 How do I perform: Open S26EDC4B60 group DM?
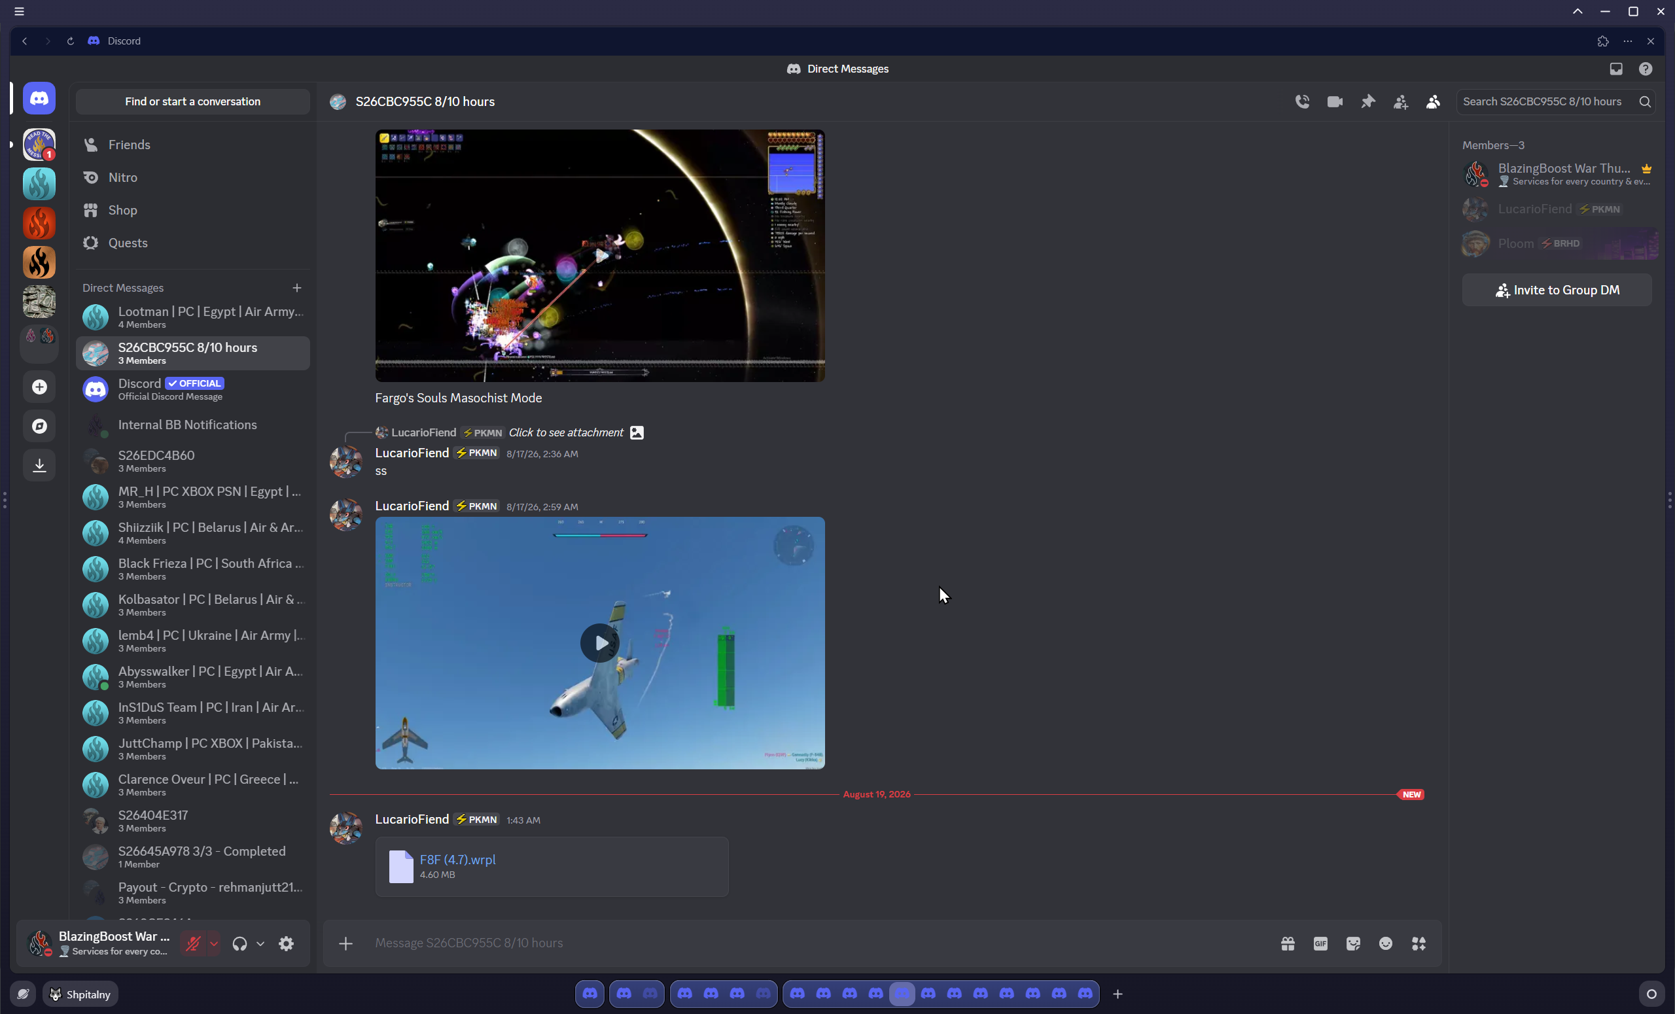click(193, 461)
